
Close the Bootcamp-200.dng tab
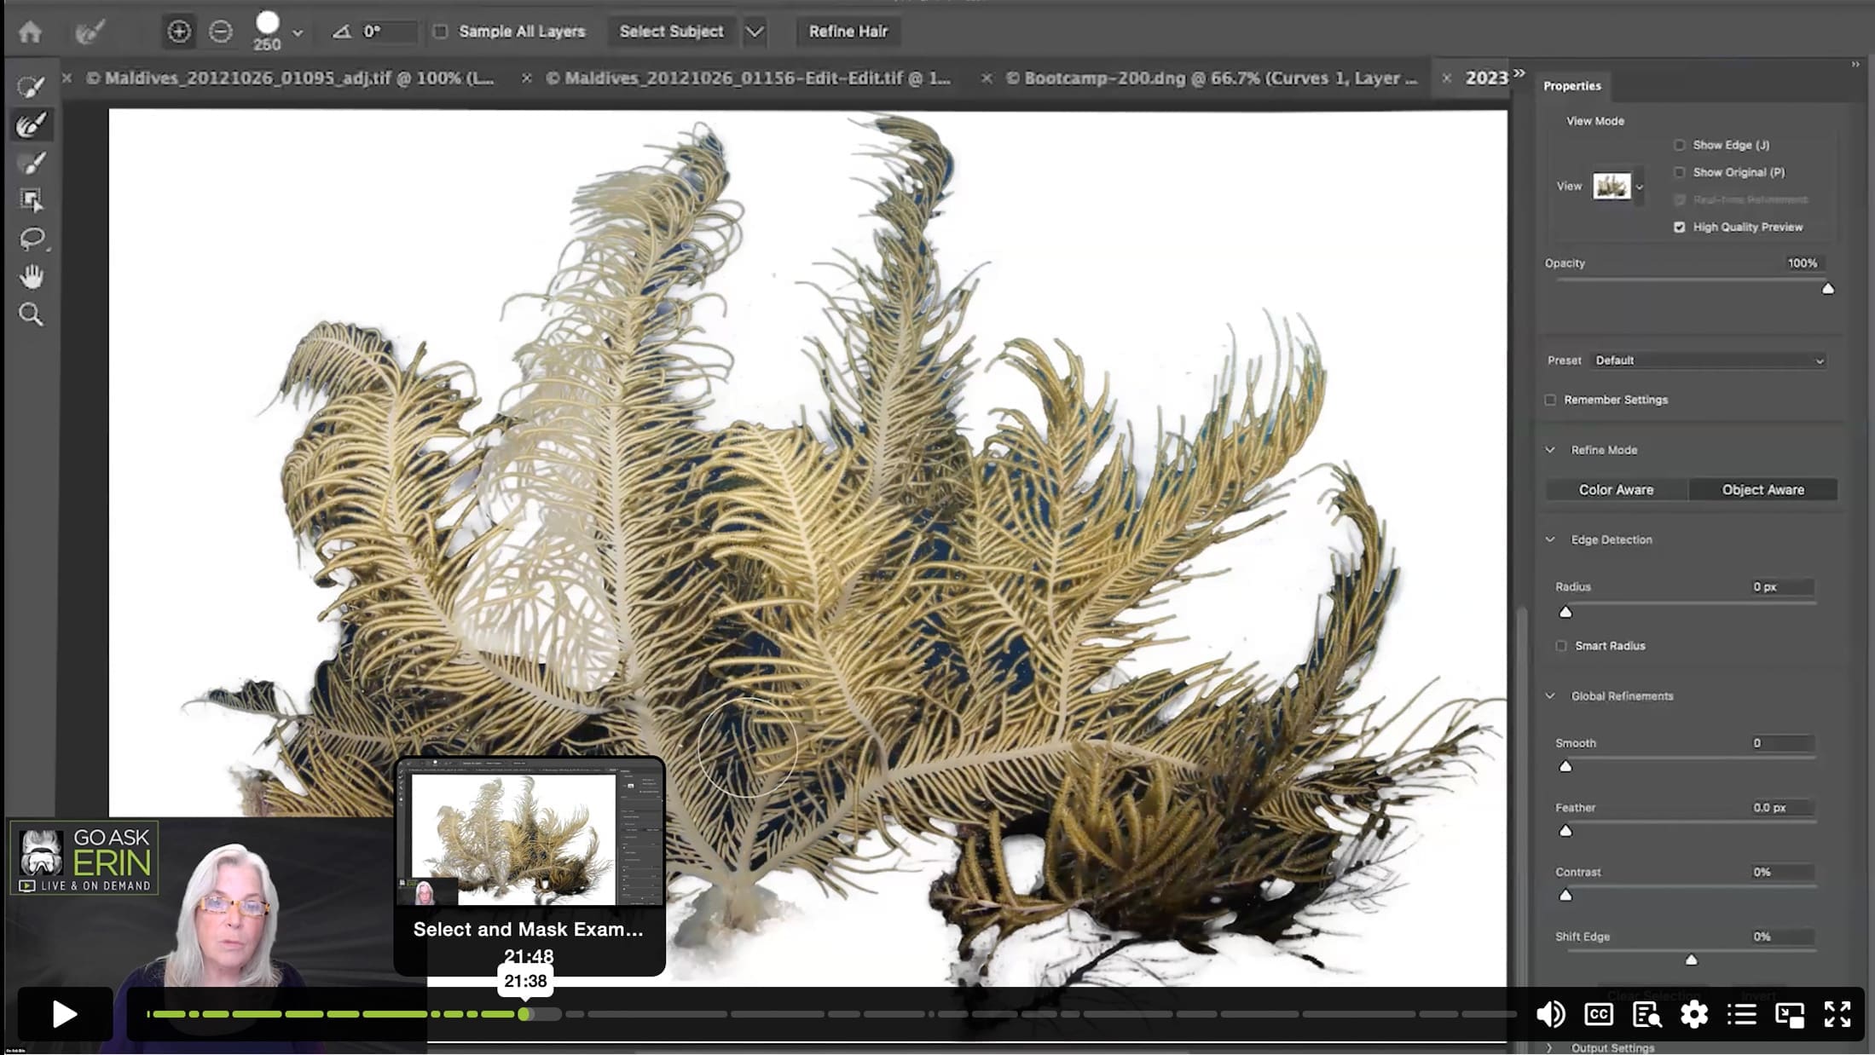tap(987, 78)
